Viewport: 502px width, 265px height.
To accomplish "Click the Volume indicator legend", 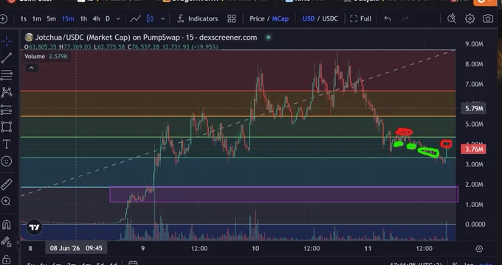I will (x=46, y=57).
